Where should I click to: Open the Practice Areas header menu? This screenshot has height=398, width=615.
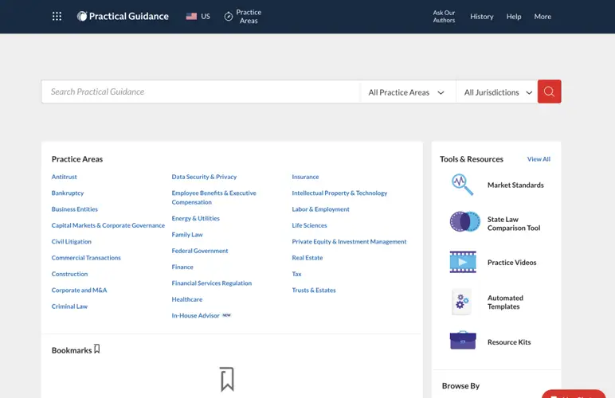coord(242,16)
